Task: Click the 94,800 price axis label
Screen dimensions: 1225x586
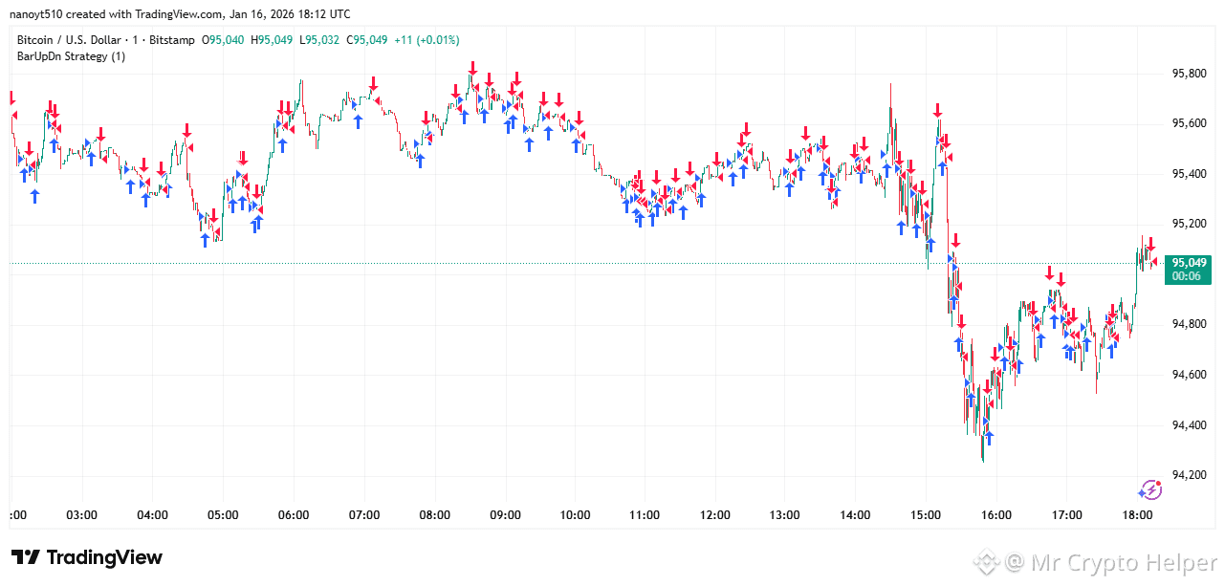Action: click(1189, 324)
